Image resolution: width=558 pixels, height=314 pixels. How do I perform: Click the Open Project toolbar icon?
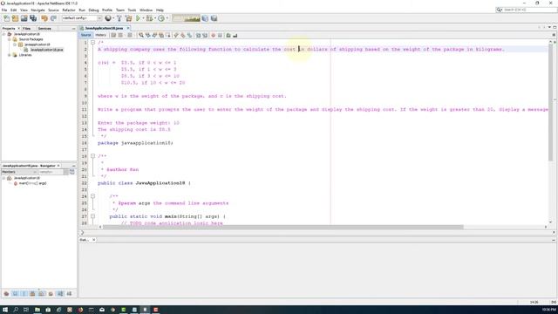coord(24,18)
